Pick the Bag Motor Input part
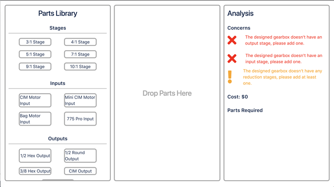This screenshot has width=334, height=187. click(x=35, y=119)
